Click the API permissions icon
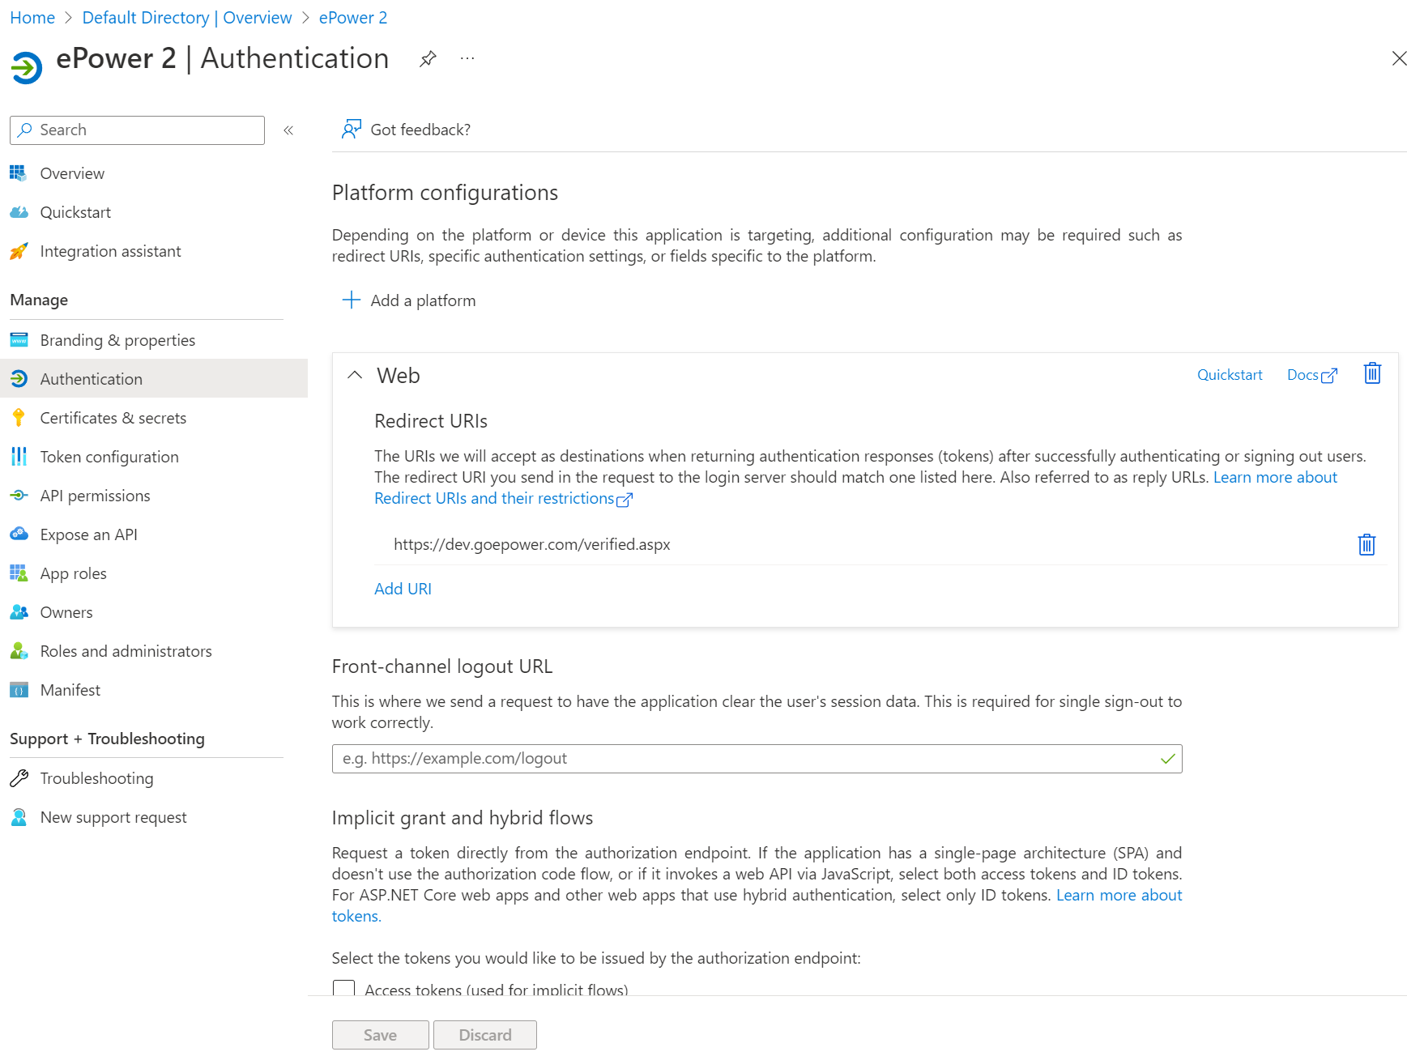 (x=19, y=496)
